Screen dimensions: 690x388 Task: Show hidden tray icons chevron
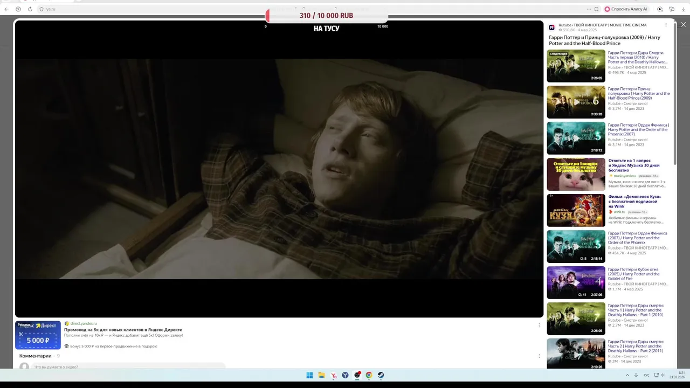click(627, 375)
